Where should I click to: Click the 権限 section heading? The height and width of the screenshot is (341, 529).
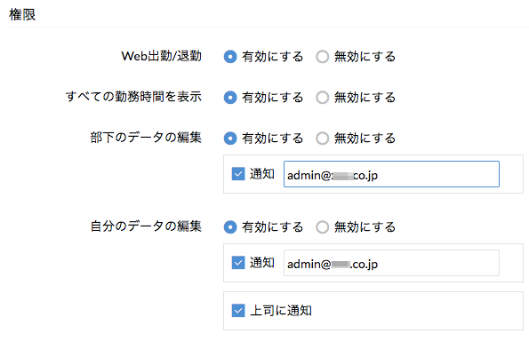click(x=22, y=14)
